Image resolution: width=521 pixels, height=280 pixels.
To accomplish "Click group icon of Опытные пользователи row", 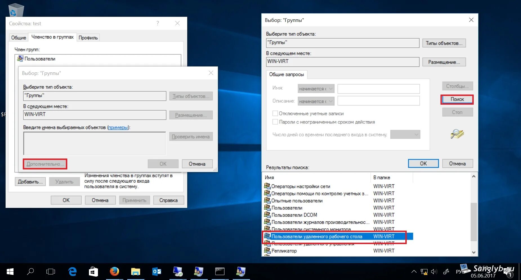I will pos(267,200).
